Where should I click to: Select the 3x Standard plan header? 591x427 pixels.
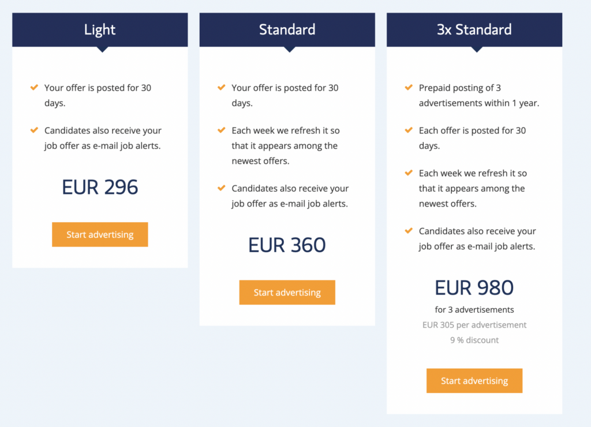tap(474, 29)
